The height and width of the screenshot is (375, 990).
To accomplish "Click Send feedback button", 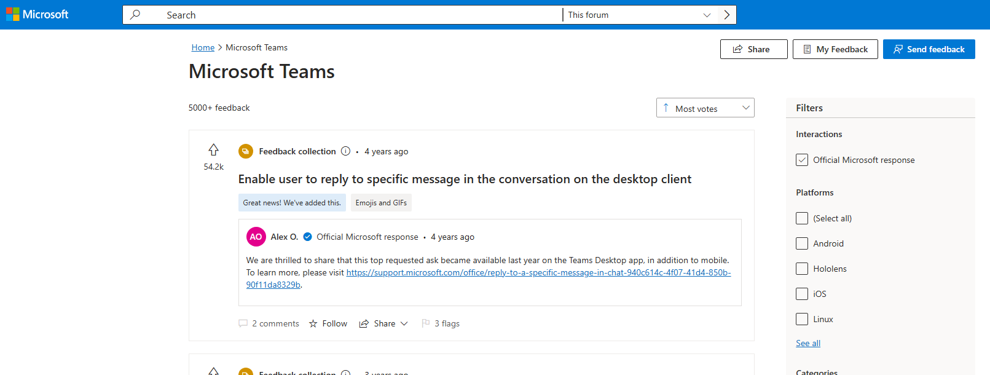I will 929,49.
